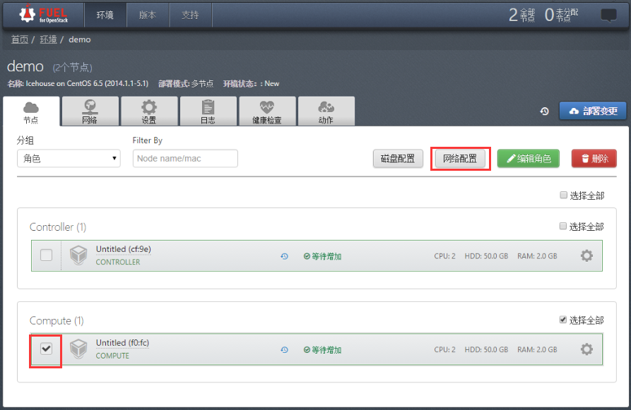Open the 日志 tab
Image resolution: width=631 pixels, height=410 pixels.
click(208, 111)
